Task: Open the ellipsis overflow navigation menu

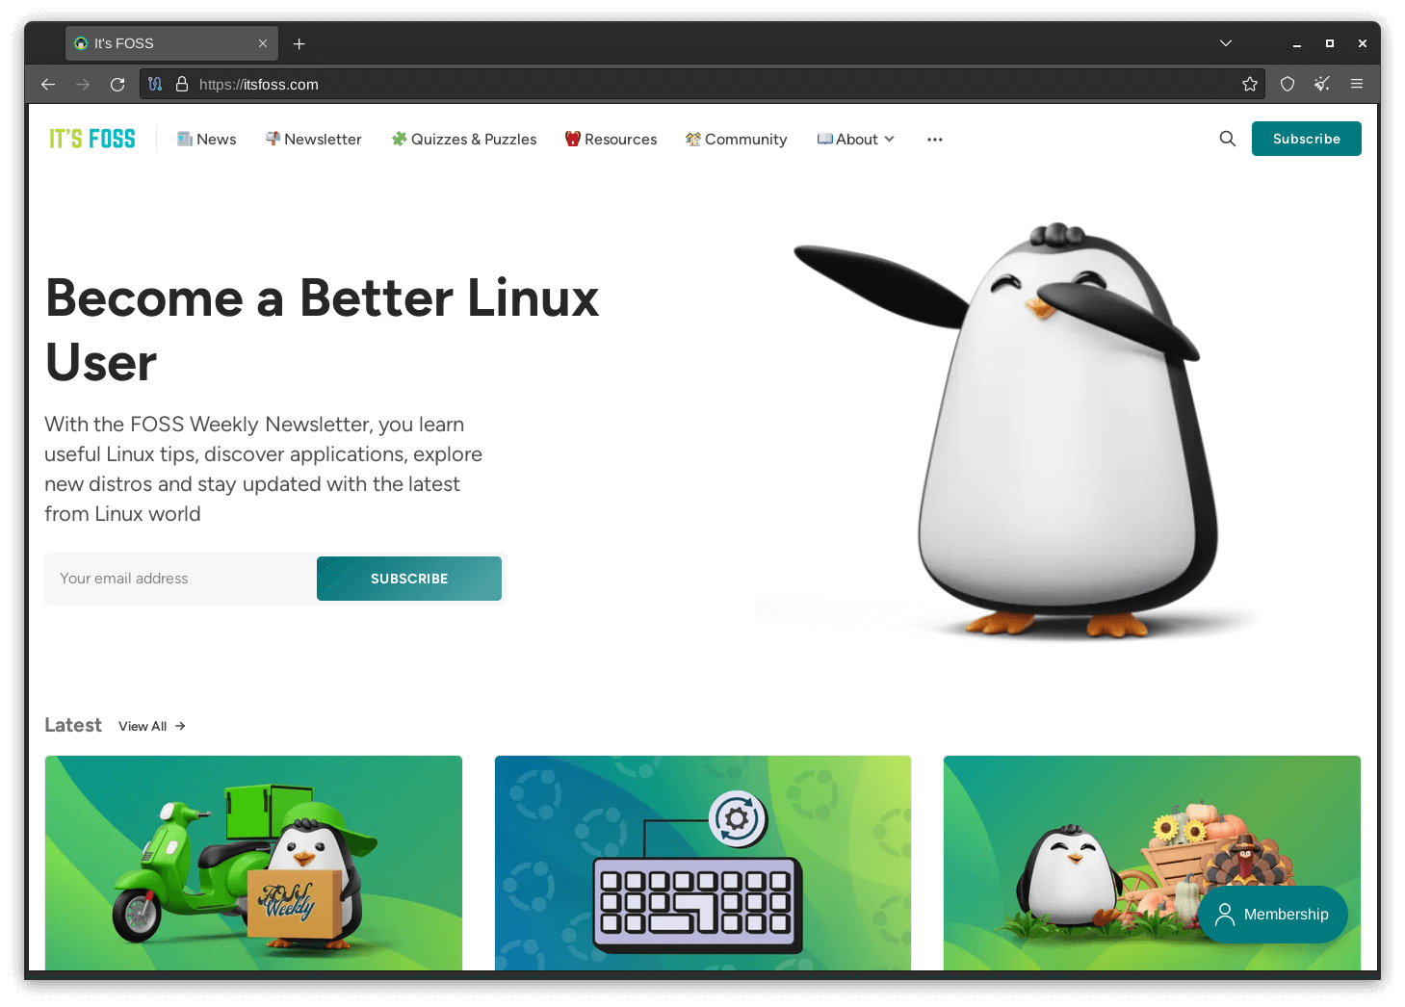Action: [934, 139]
